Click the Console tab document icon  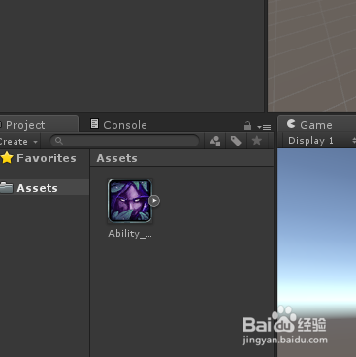click(94, 124)
